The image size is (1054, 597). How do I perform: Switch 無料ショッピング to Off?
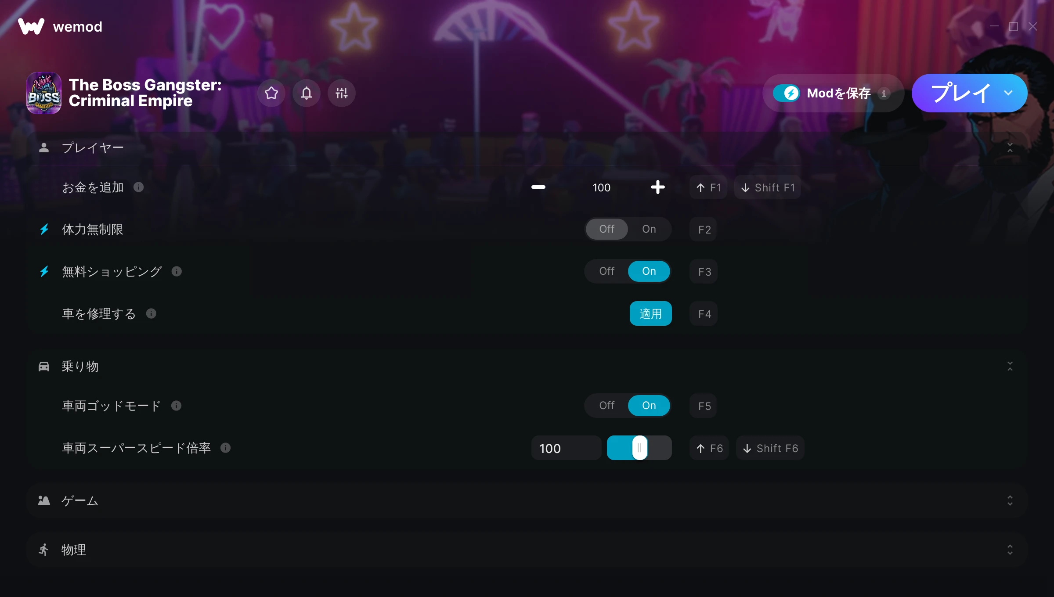[607, 271]
